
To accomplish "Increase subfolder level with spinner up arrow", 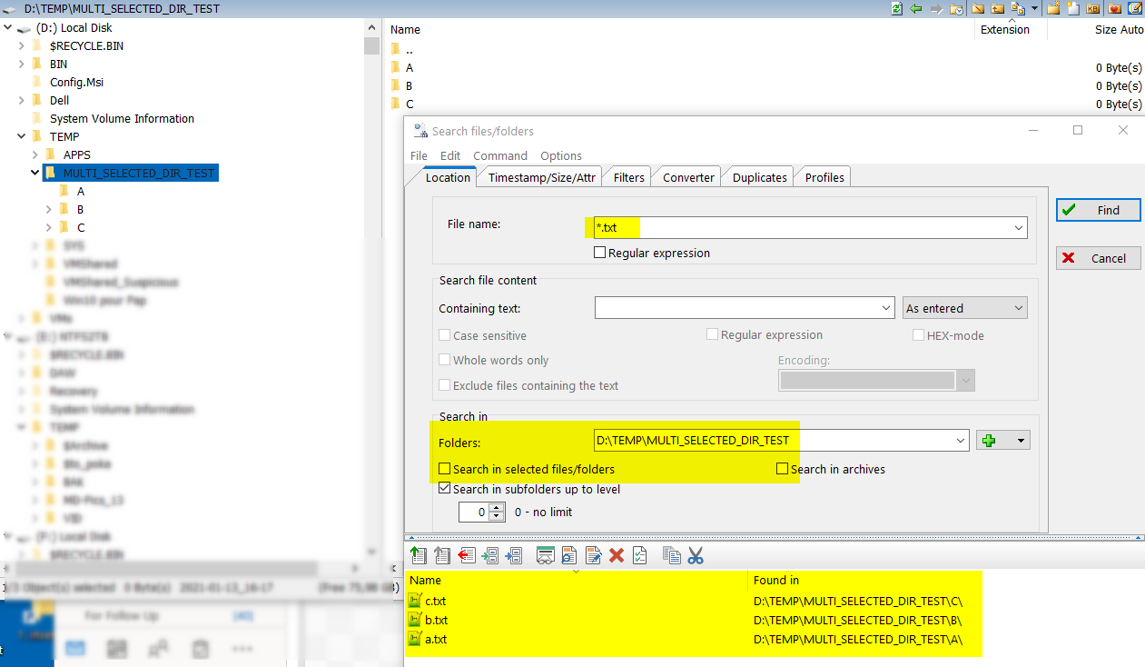I will pos(497,507).
